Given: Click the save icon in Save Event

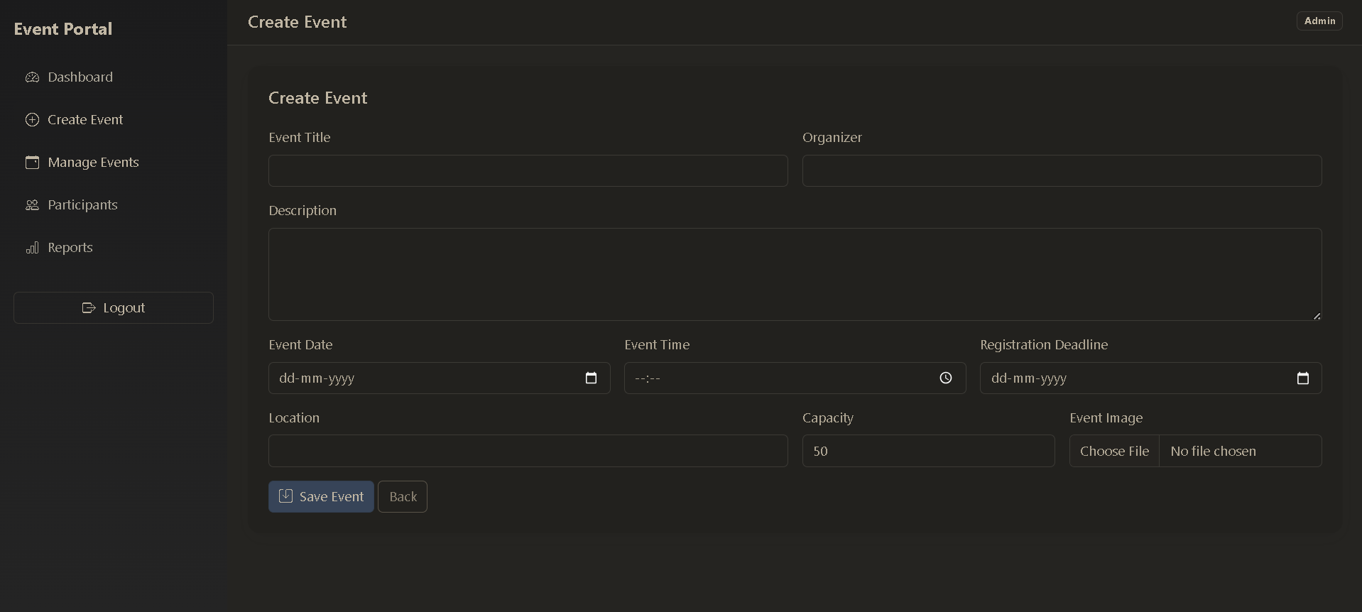Looking at the screenshot, I should pyautogui.click(x=285, y=496).
